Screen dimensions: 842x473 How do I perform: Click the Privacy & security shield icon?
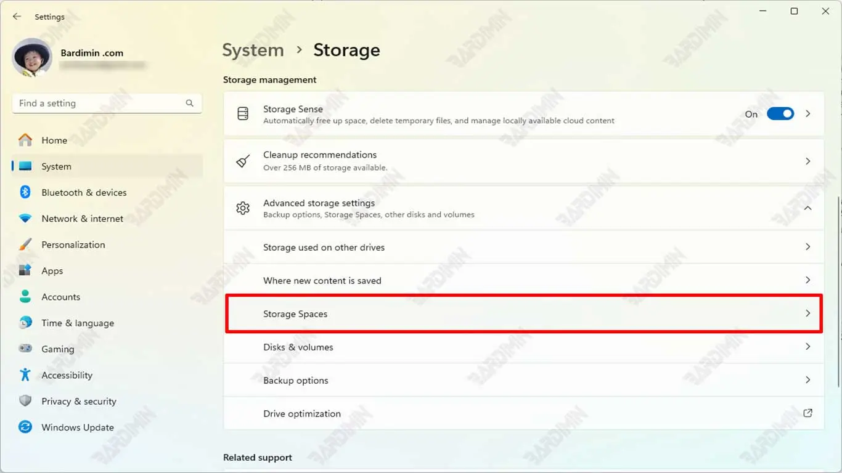coord(25,401)
